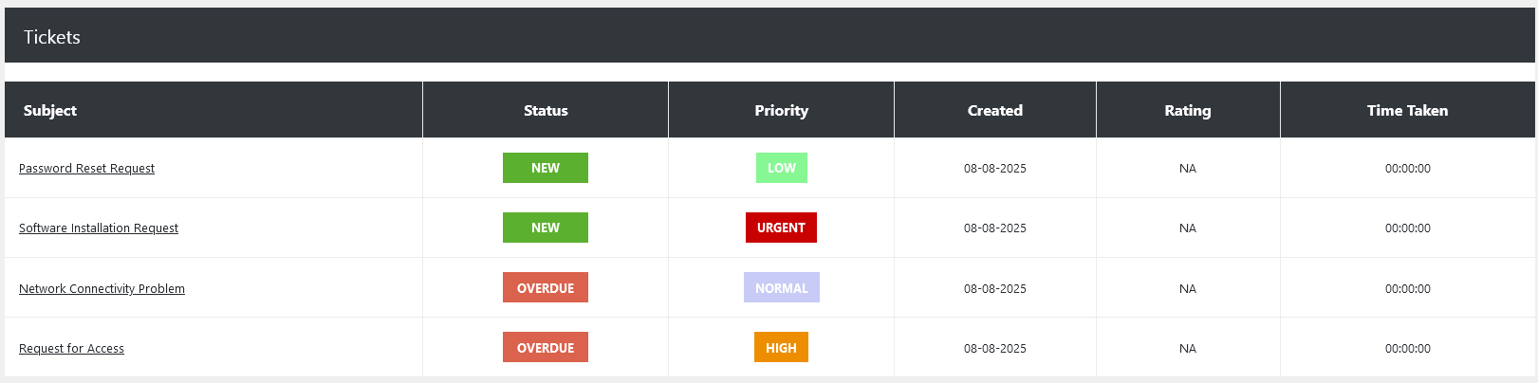Viewport: 1538px width, 383px height.
Task: Sort tickets by Rating column header
Action: point(1188,111)
